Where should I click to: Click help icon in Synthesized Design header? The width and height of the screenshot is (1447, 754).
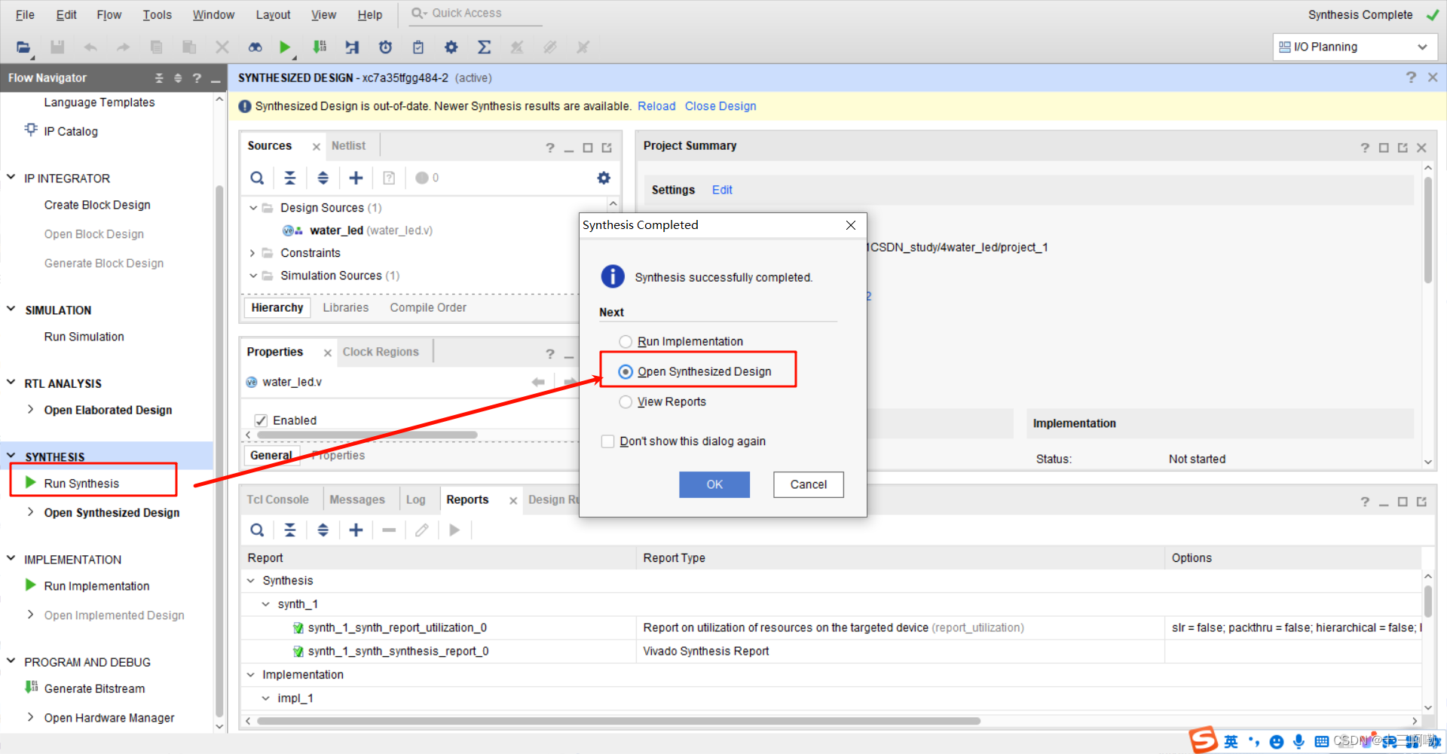coord(1411,78)
